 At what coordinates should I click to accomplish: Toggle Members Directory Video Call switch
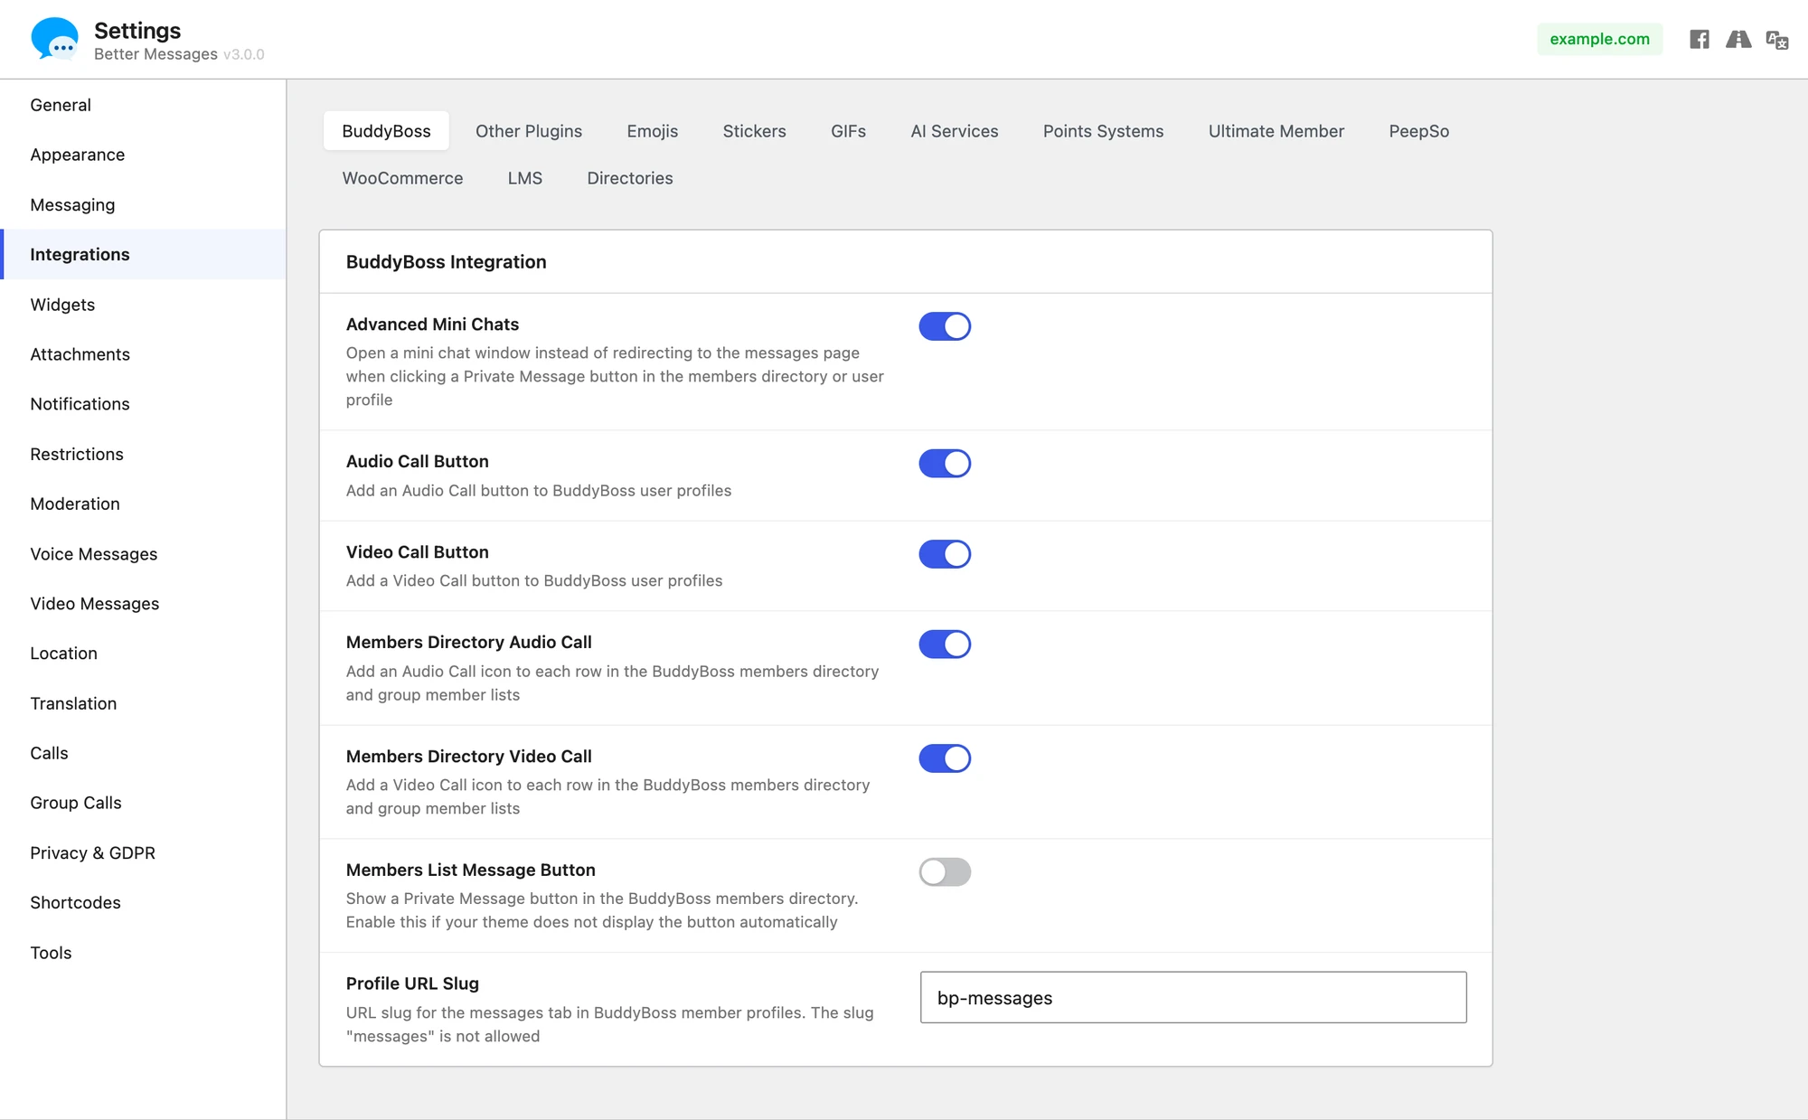point(945,758)
